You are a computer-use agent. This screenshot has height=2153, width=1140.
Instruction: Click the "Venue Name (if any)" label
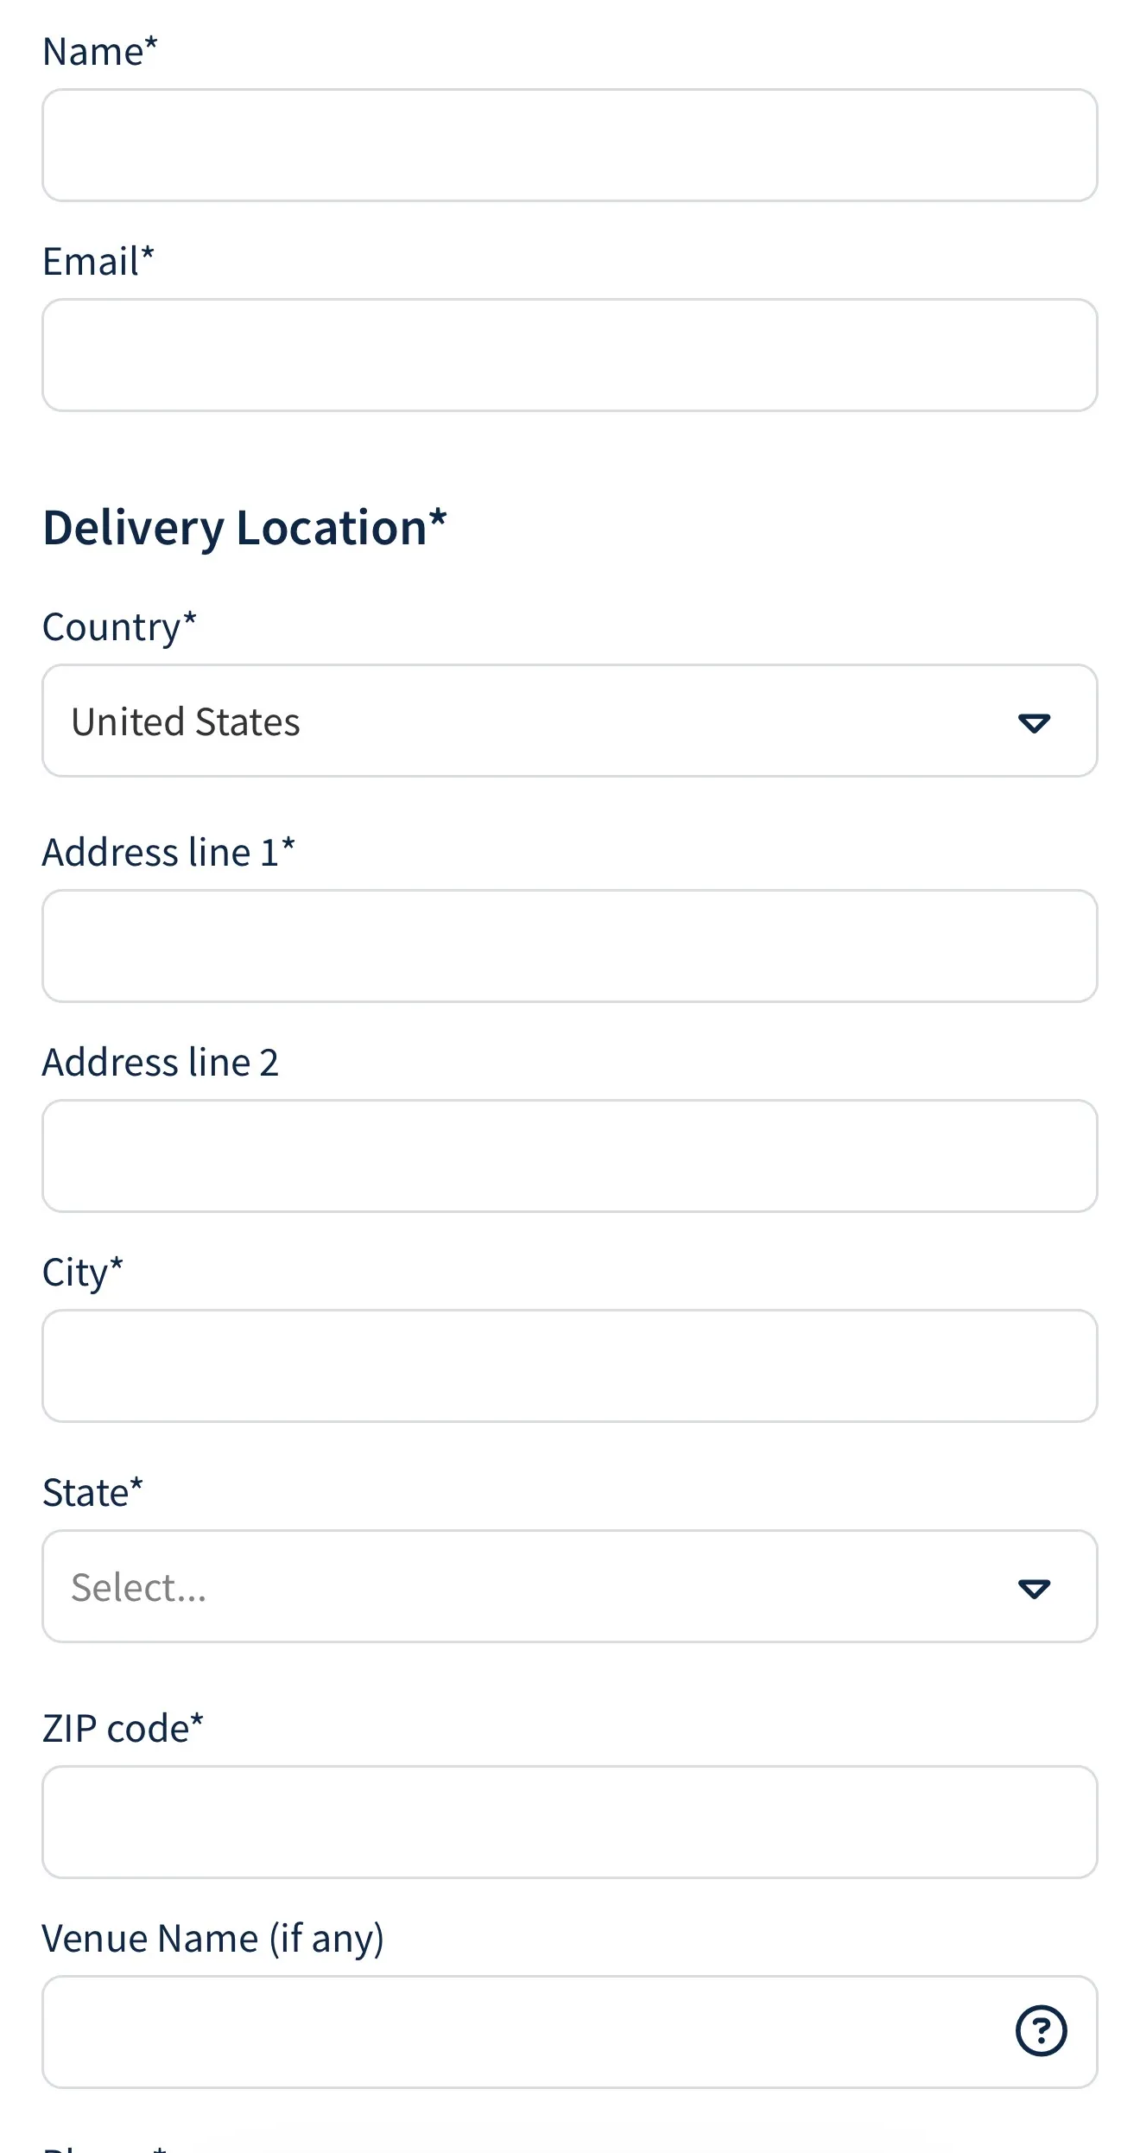pyautogui.click(x=212, y=1939)
